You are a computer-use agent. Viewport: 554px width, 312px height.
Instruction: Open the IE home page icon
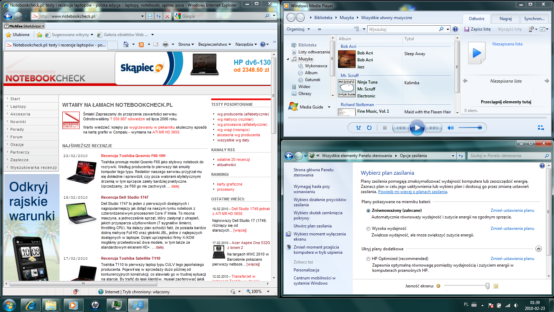coord(126,44)
